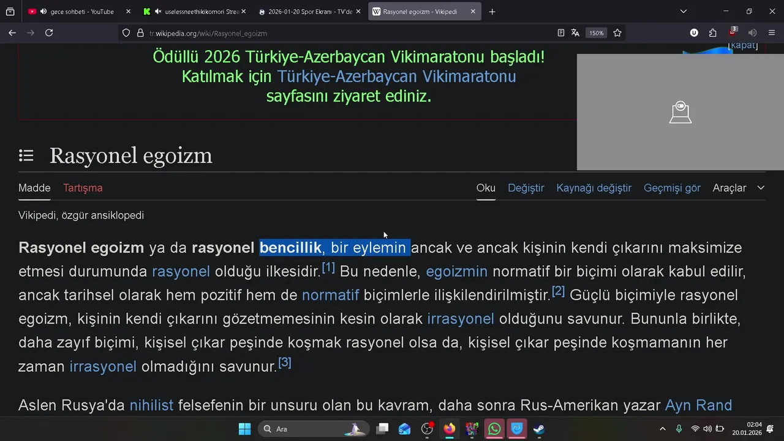Image resolution: width=784 pixels, height=441 pixels.
Task: View article history via Geçmişi gör
Action: click(672, 188)
